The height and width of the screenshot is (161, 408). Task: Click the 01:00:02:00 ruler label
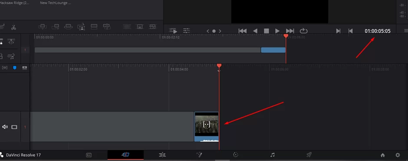coord(78,69)
